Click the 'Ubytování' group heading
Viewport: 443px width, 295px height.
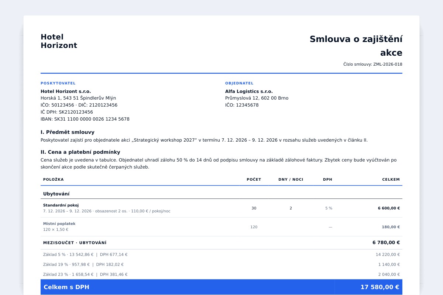(56, 194)
